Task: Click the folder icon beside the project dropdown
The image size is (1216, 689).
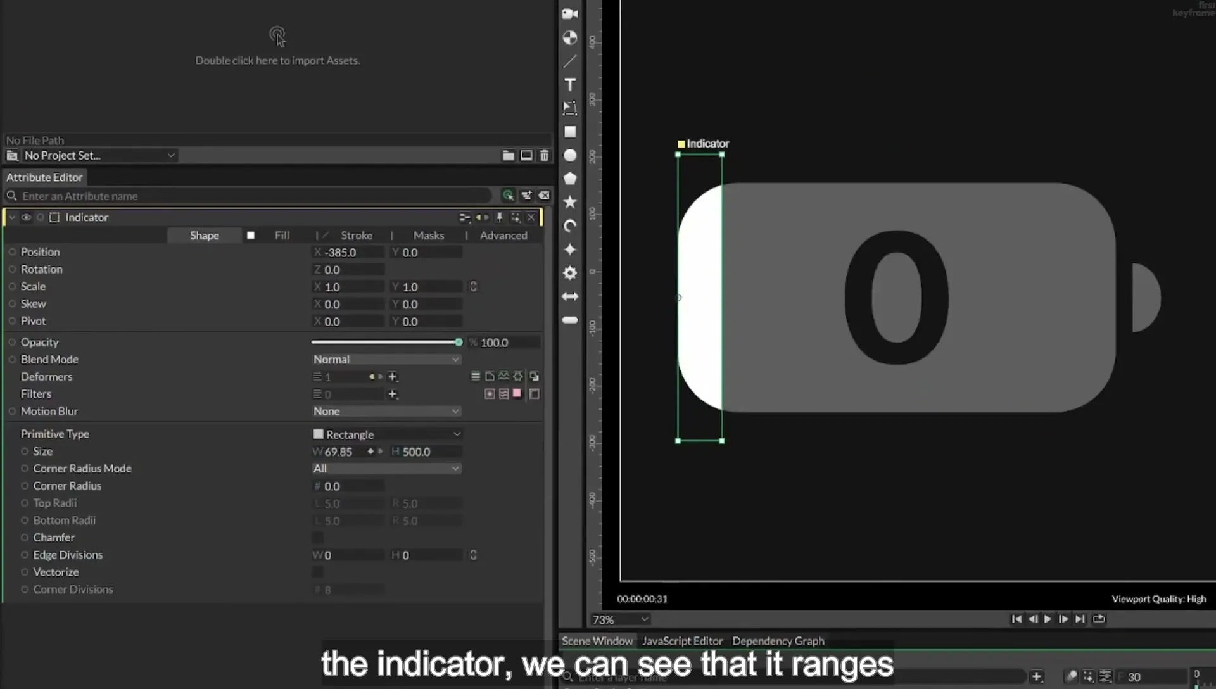Action: (x=508, y=155)
